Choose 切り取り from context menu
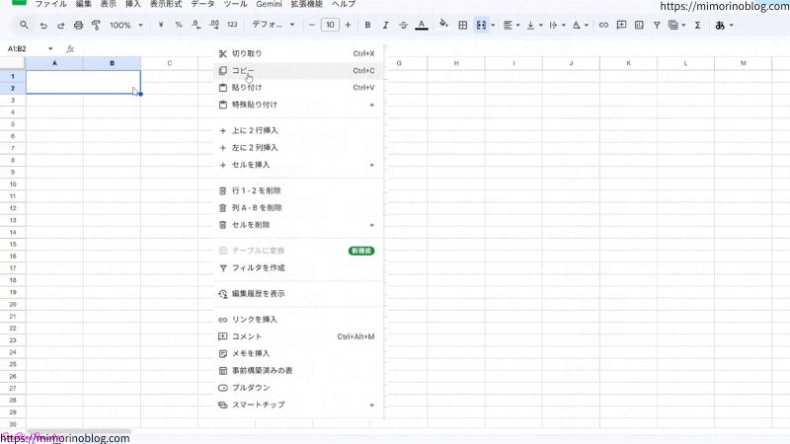This screenshot has height=444, width=790. [298, 53]
